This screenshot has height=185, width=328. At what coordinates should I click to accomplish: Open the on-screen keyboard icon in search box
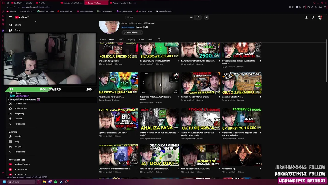(x=191, y=17)
